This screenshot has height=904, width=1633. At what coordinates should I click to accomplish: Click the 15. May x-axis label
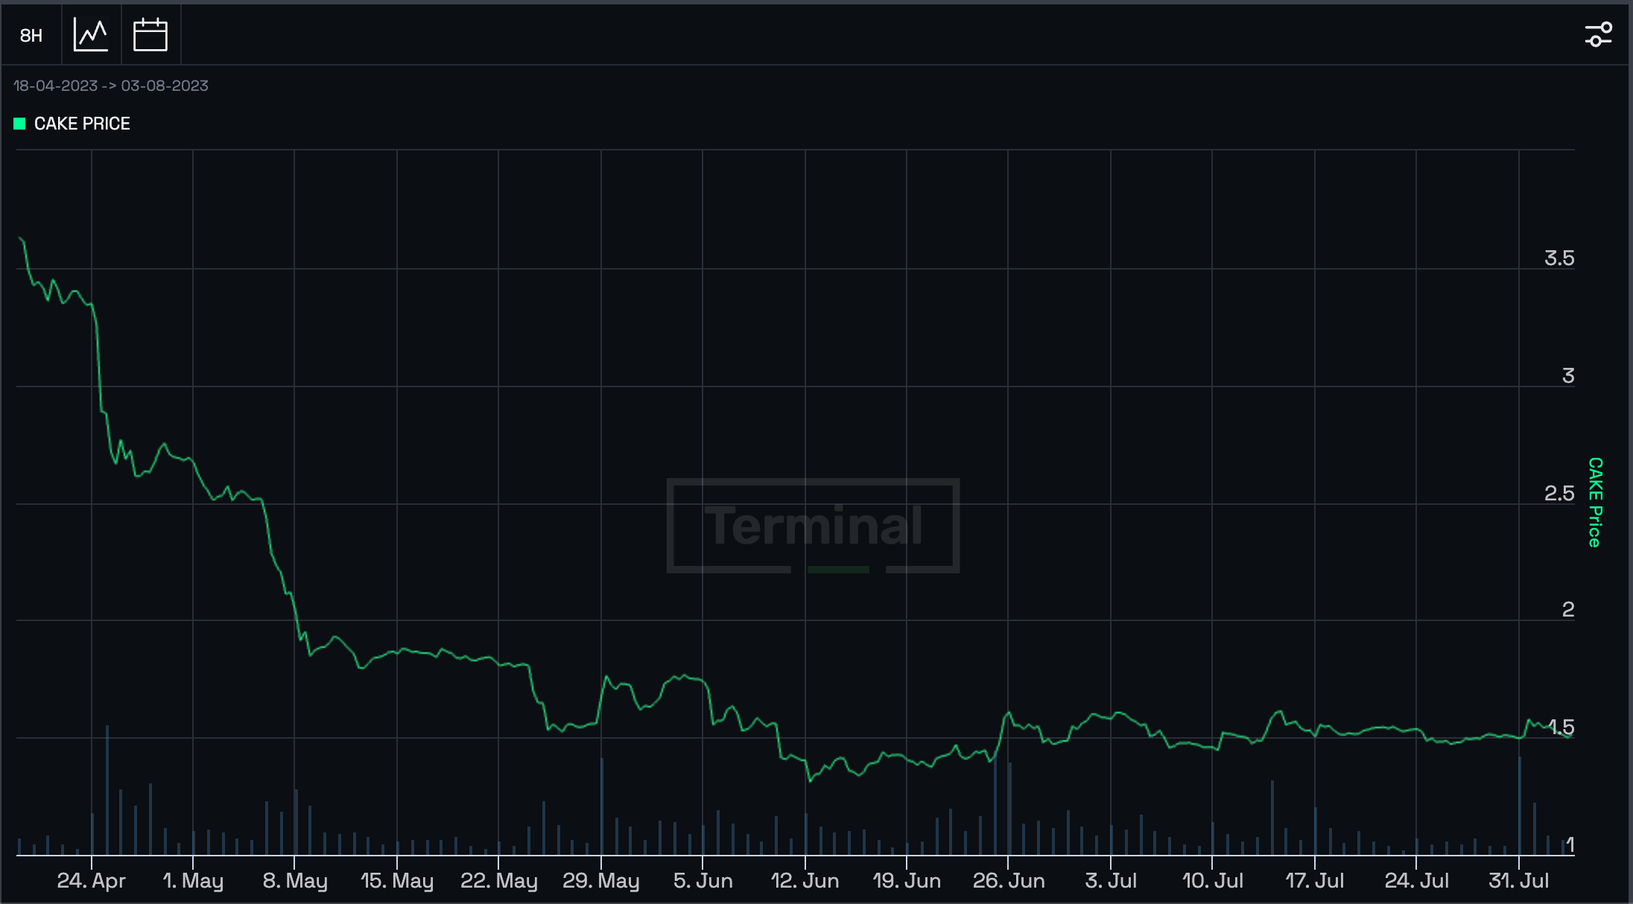tap(397, 881)
